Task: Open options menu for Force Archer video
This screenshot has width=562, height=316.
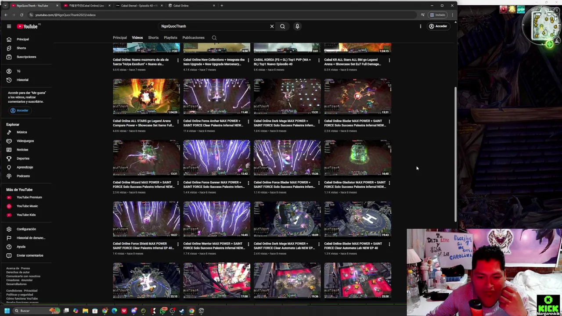Action: tap(249, 122)
